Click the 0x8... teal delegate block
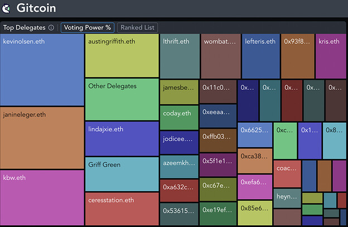The image size is (348, 227). (334, 141)
